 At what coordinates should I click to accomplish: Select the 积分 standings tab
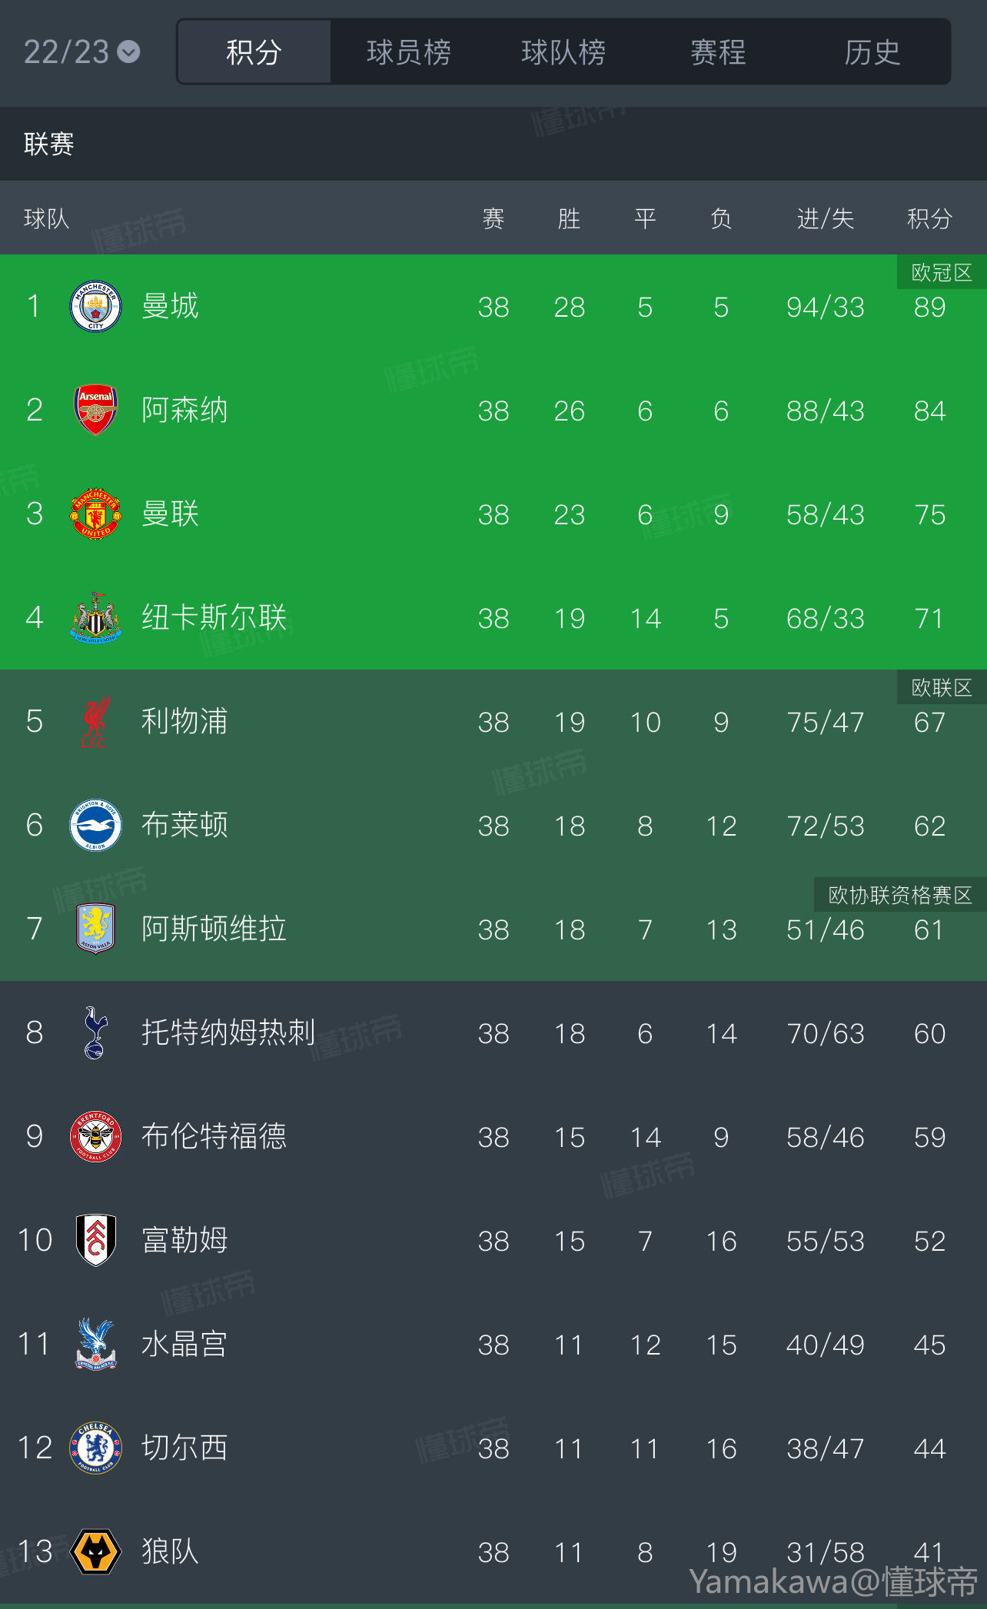point(254,52)
